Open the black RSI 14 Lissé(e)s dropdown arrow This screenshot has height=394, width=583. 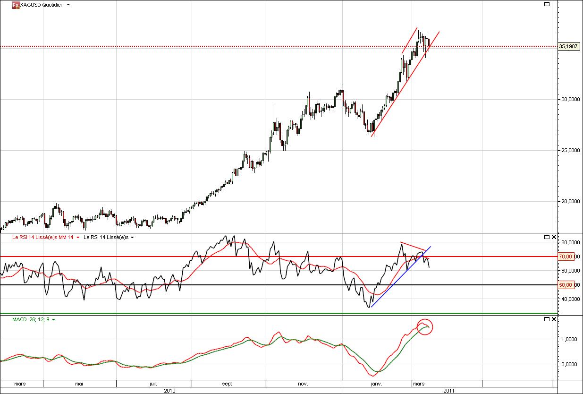132,237
